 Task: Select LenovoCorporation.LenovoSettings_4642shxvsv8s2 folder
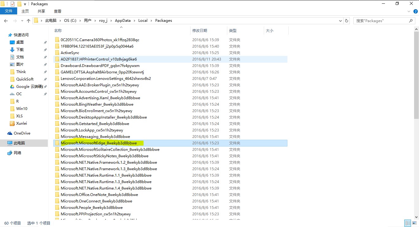[x=171, y=78]
